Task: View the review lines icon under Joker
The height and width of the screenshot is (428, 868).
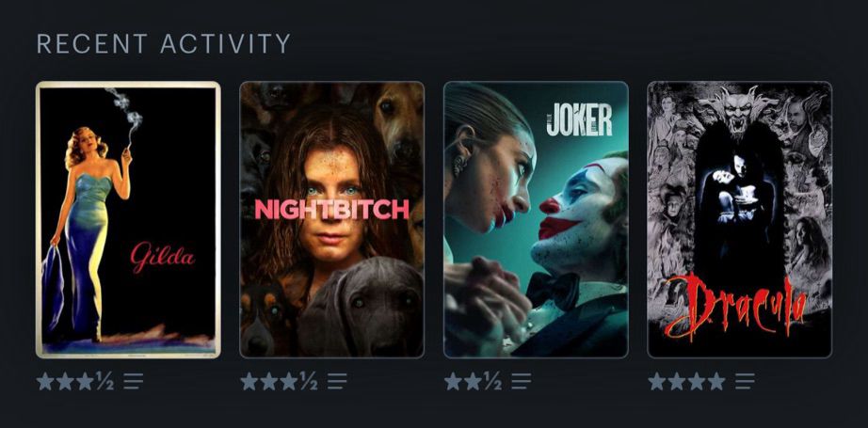Action: (x=521, y=381)
